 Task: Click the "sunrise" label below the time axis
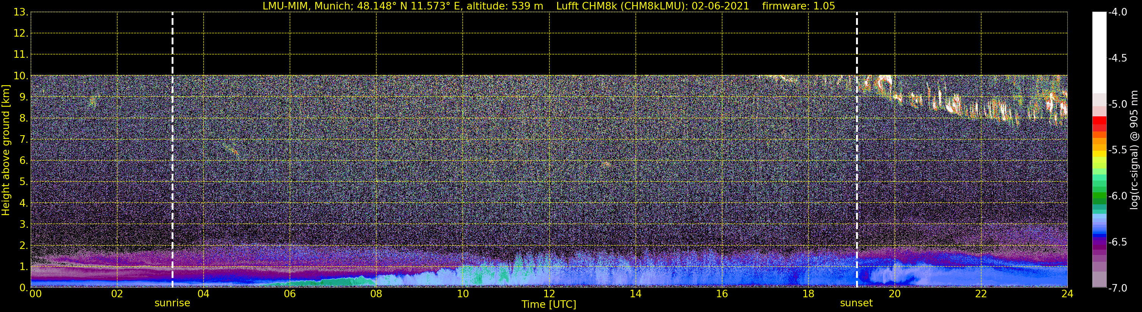pyautogui.click(x=172, y=303)
